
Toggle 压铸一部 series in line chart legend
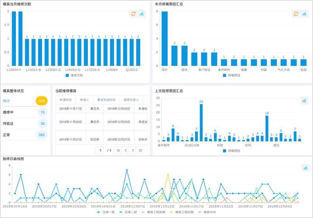click(x=106, y=212)
